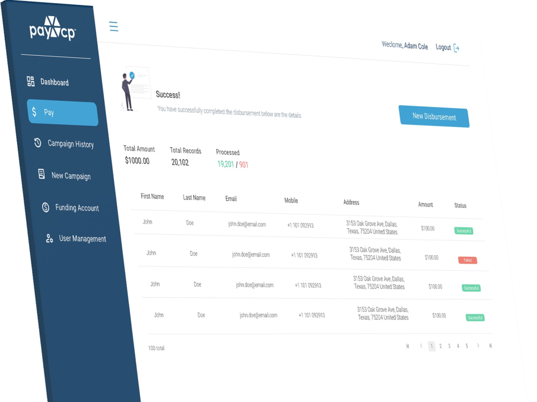Screen dimensions: 537x402
Task: Click the email in the first table row
Action: tap(247, 224)
